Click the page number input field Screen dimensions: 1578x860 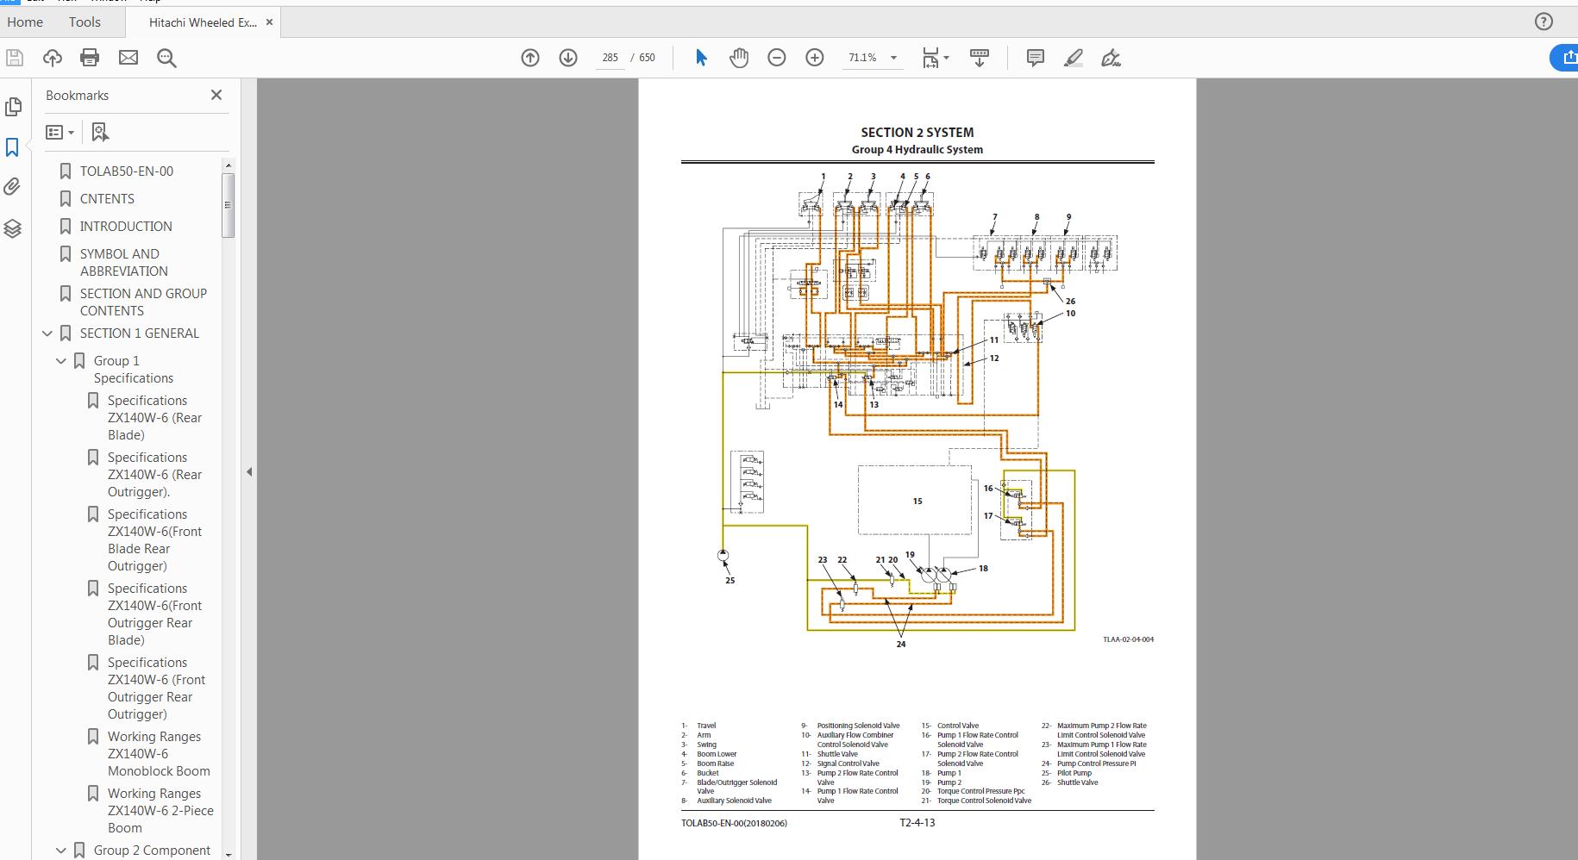(x=610, y=58)
